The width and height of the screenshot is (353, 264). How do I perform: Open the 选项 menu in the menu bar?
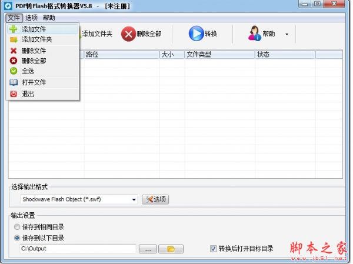click(31, 18)
